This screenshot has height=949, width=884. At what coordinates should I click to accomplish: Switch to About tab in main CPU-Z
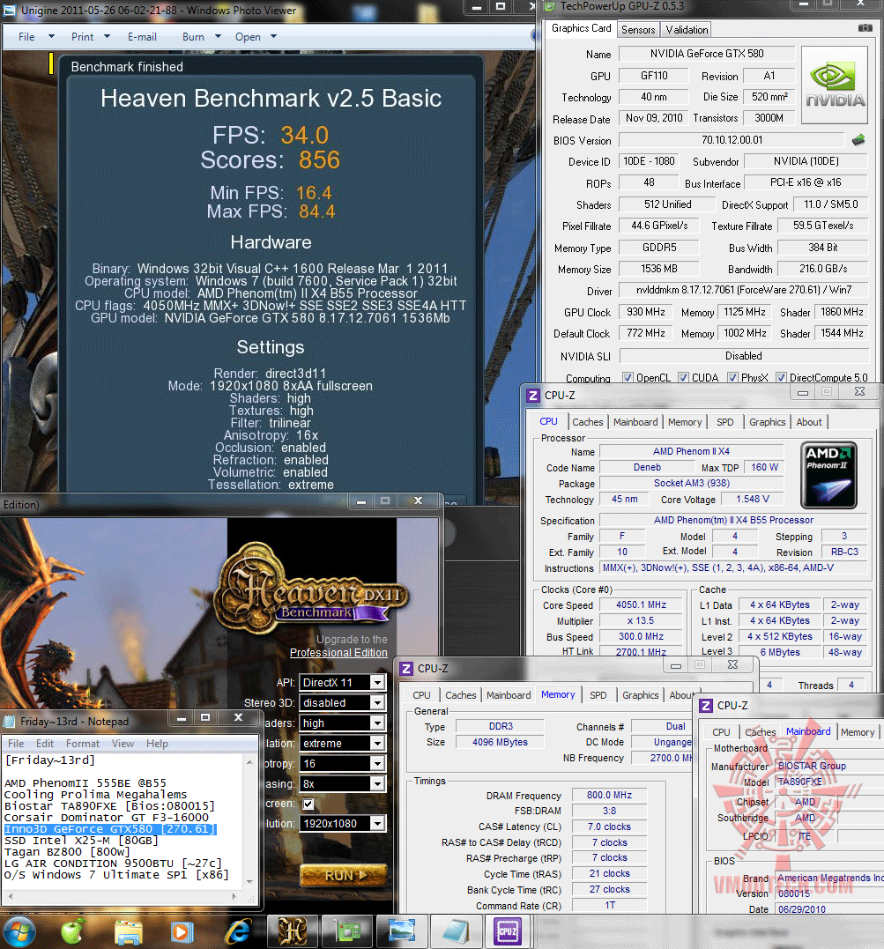(x=809, y=422)
